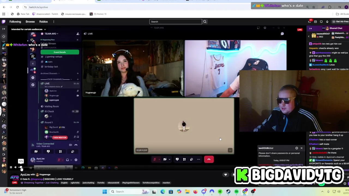The height and width of the screenshot is (196, 349).
Task: Open the Following tab on Twitch
Action: click(15, 22)
